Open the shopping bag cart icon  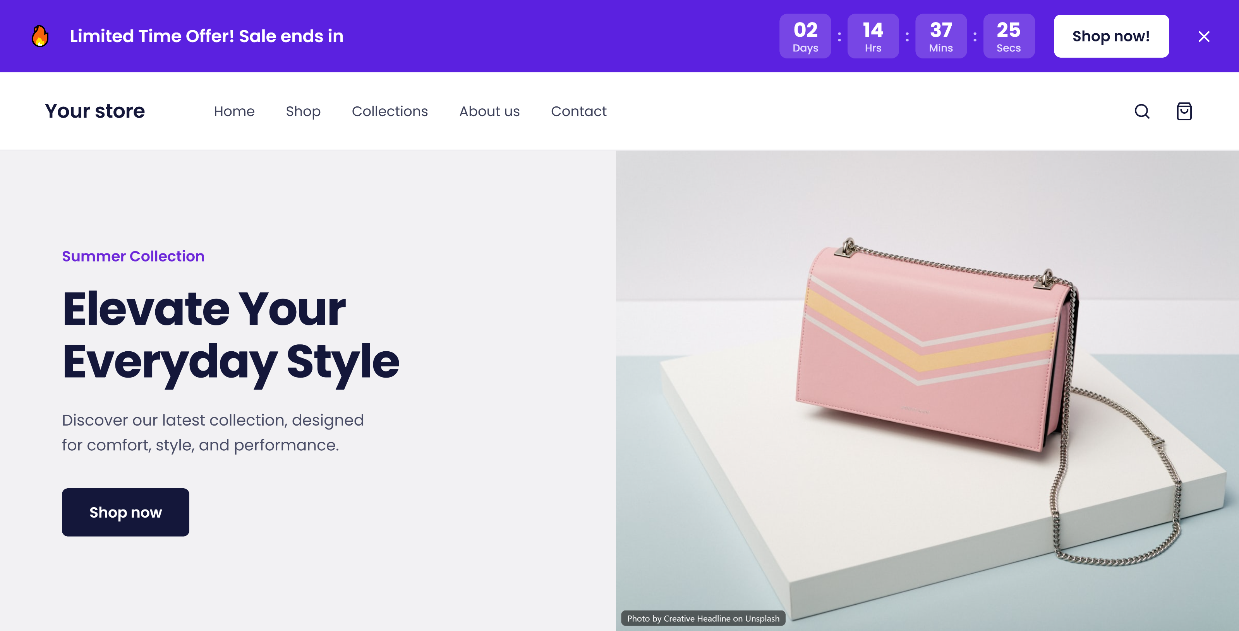point(1184,111)
